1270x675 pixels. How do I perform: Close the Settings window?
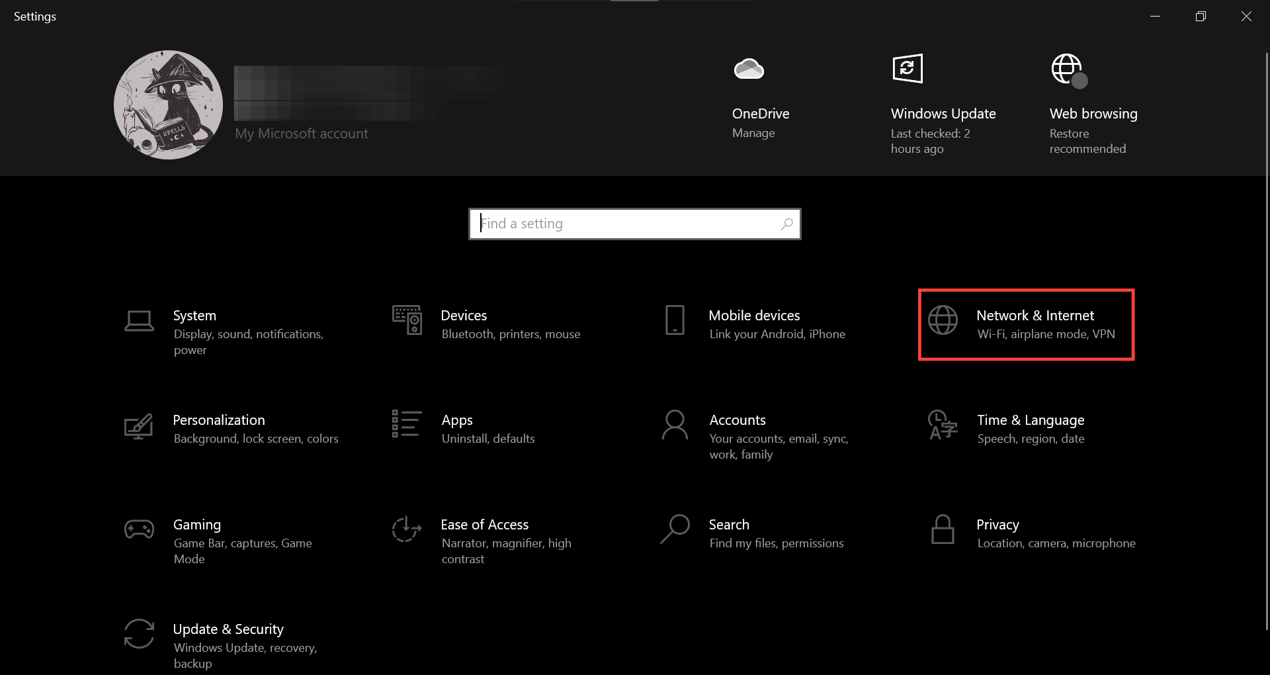pos(1246,17)
